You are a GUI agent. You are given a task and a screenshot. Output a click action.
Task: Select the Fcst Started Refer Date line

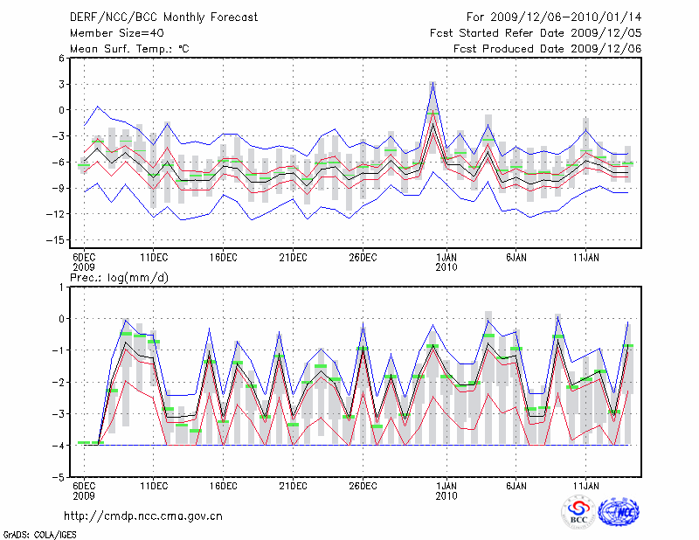coord(536,33)
